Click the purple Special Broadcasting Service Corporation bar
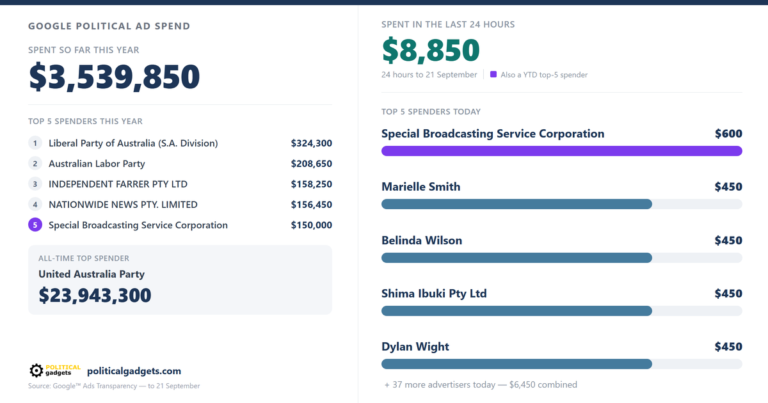 click(x=562, y=151)
